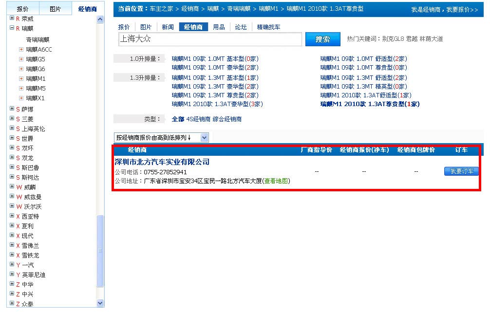Viewport: 490px width, 313px height.
Task: Click the arrow icon beside 瑞麒X1
Action: [x=21, y=98]
